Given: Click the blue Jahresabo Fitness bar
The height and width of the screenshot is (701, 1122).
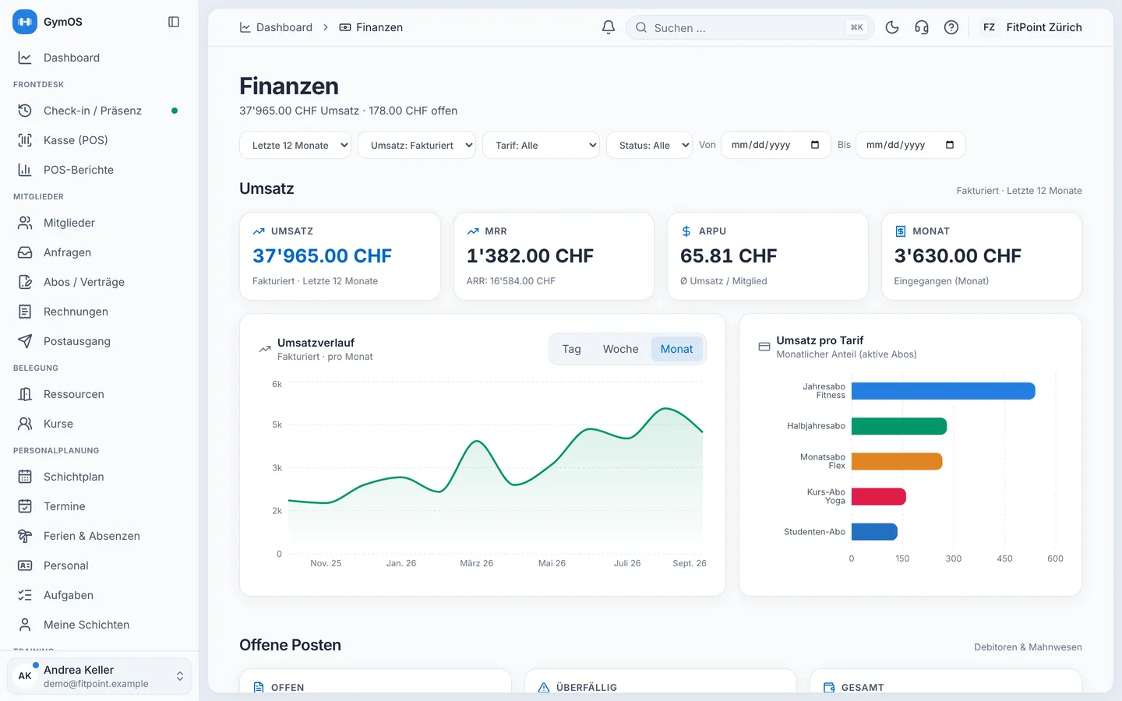Looking at the screenshot, I should tap(943, 391).
